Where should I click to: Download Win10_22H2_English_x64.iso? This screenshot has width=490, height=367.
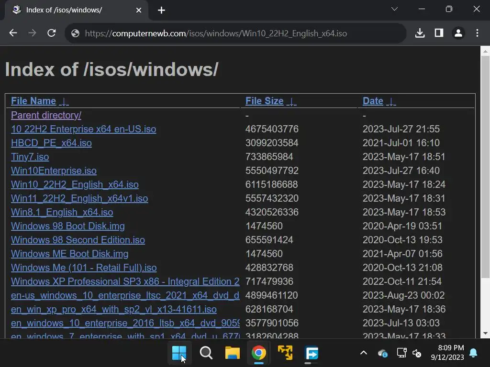(x=75, y=184)
